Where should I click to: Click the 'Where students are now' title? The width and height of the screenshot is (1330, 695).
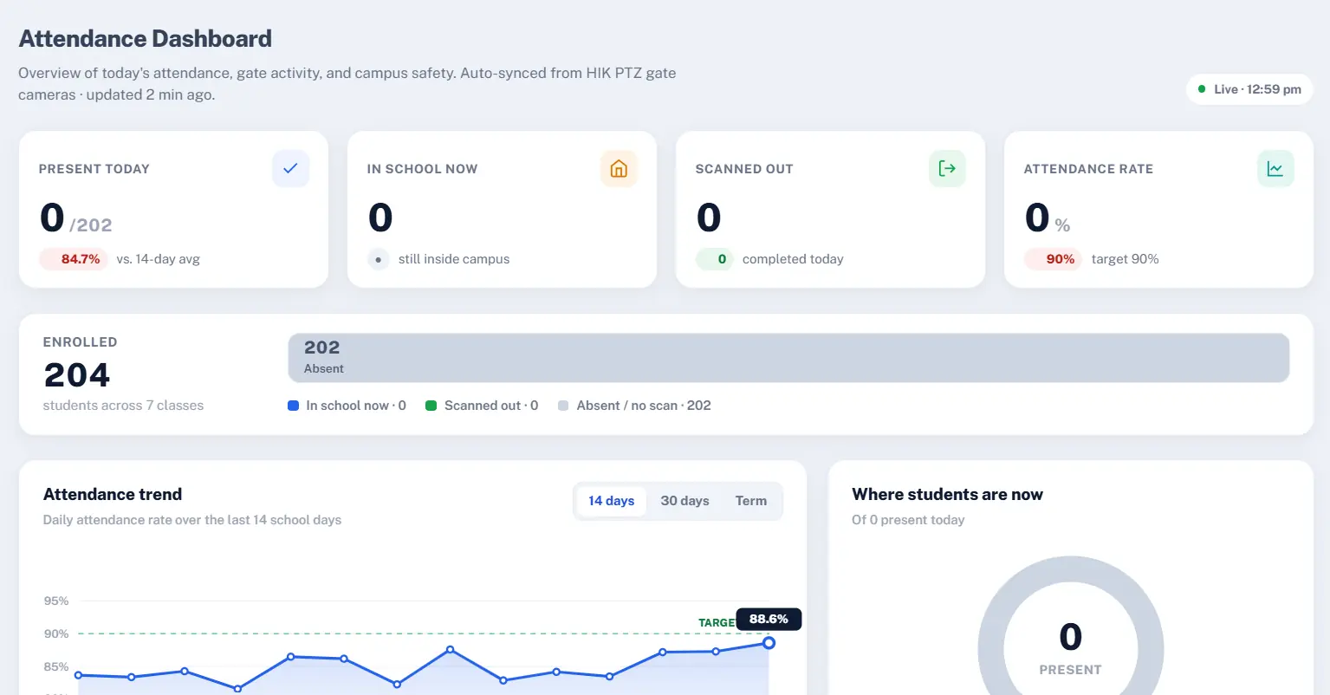[x=947, y=494]
